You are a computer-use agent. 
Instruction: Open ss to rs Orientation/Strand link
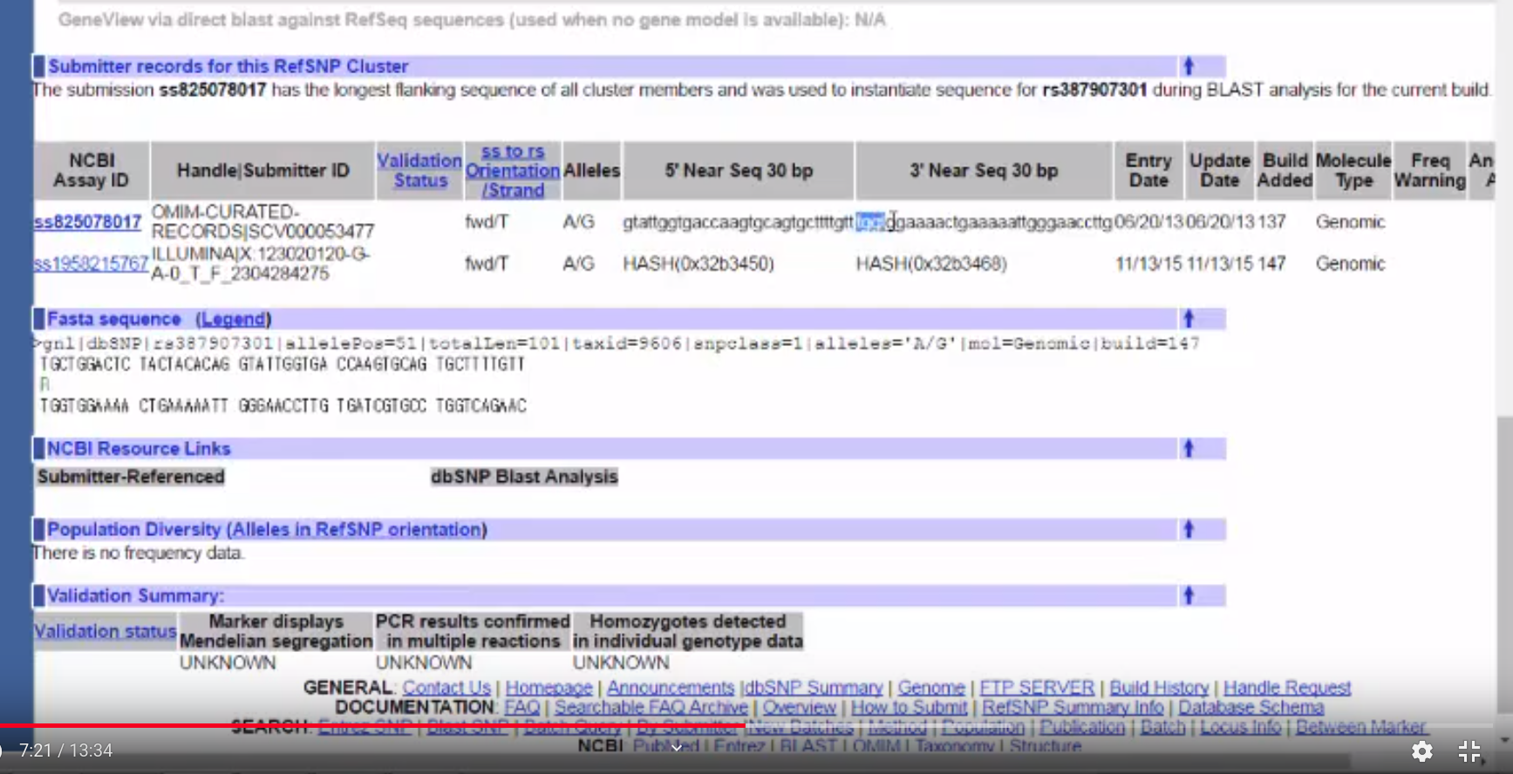click(x=513, y=171)
